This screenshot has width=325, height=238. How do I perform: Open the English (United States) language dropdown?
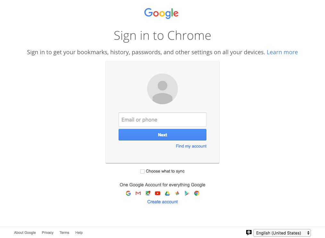click(282, 233)
